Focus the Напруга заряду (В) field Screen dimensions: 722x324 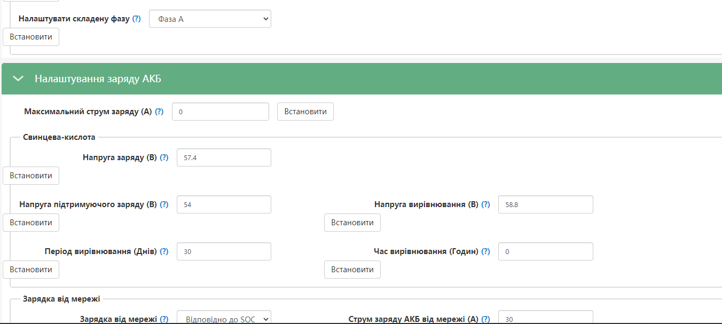(224, 157)
